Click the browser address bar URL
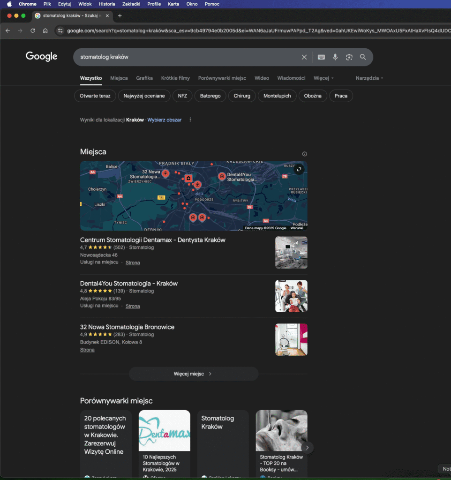This screenshot has height=480, width=451. coord(258,30)
